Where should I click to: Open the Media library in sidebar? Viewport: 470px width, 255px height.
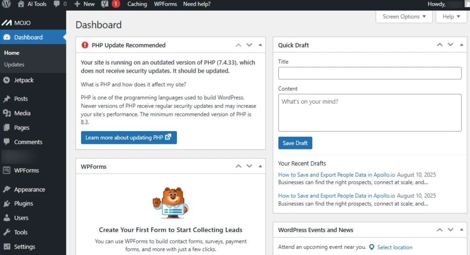(22, 113)
